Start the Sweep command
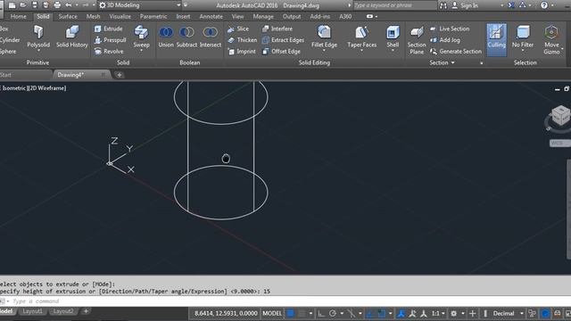The height and width of the screenshot is (321, 571). pyautogui.click(x=141, y=37)
